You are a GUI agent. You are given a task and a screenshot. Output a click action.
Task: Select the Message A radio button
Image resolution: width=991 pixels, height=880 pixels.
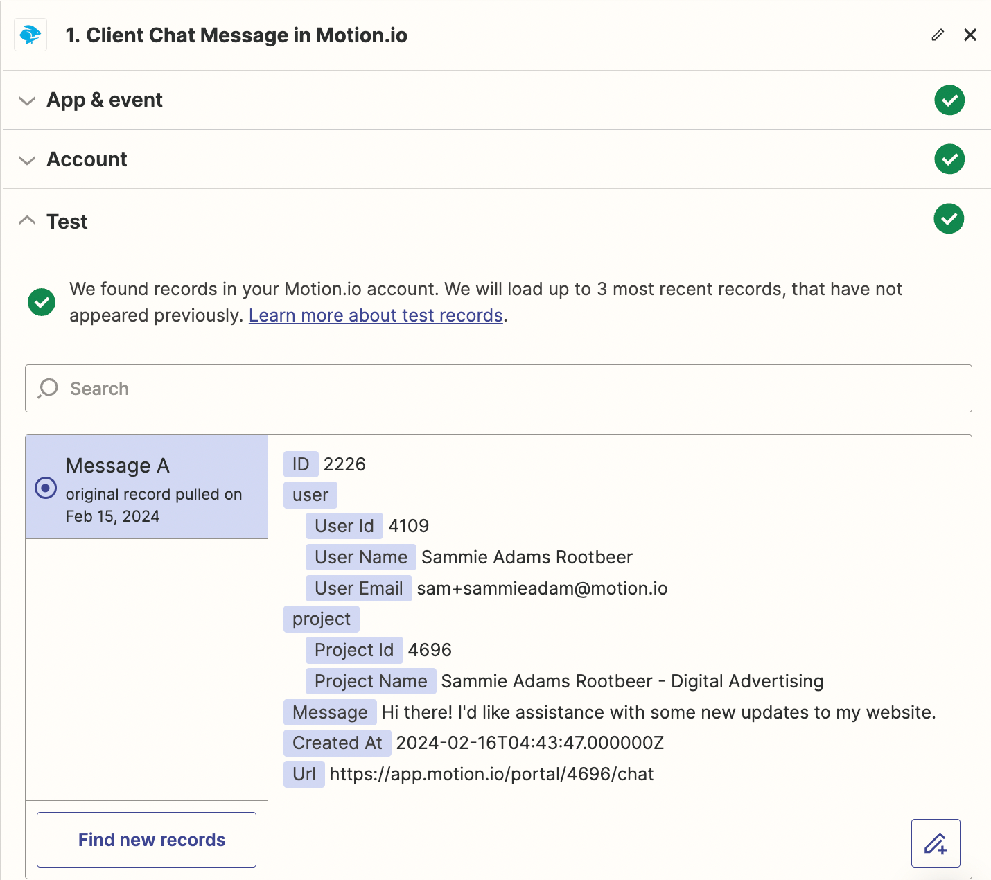tap(46, 488)
